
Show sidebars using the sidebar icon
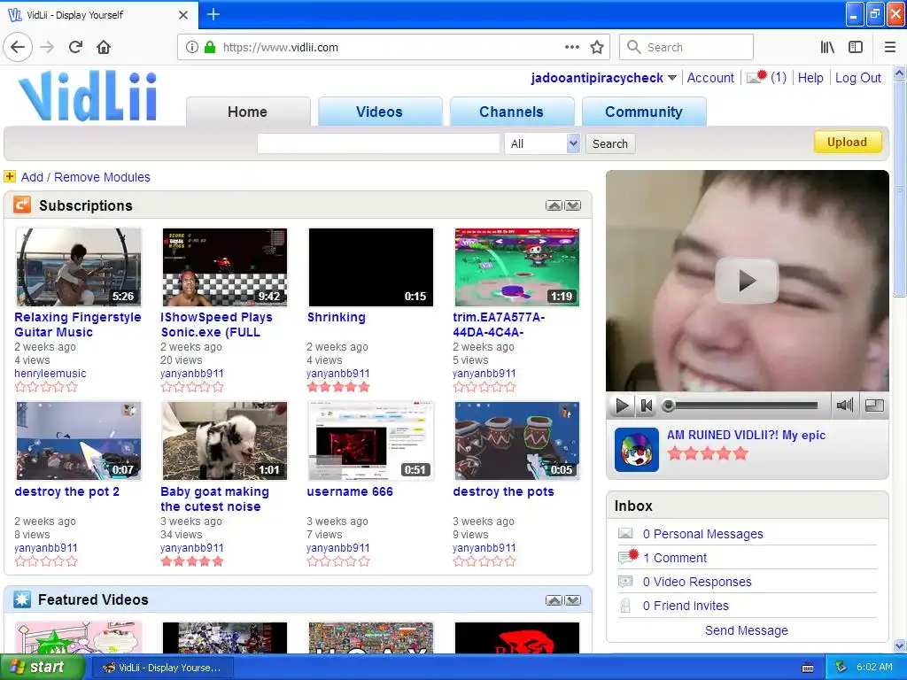[x=856, y=47]
